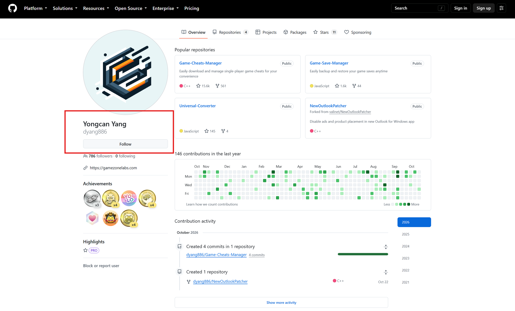The image size is (515, 311).
Task: Click the YOLO achievement badge
Action: tap(129, 198)
